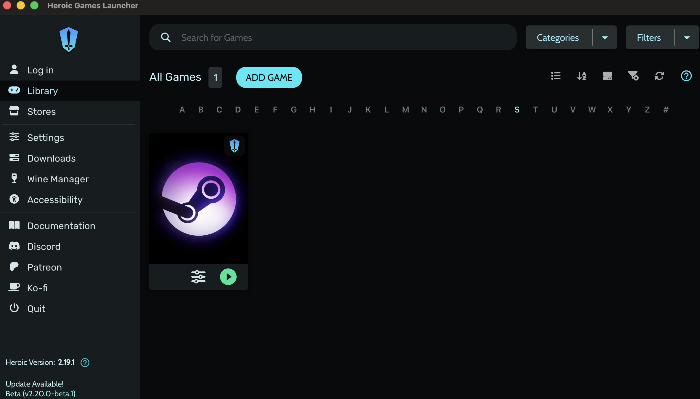
Task: Go to the Stores section
Action: [41, 111]
